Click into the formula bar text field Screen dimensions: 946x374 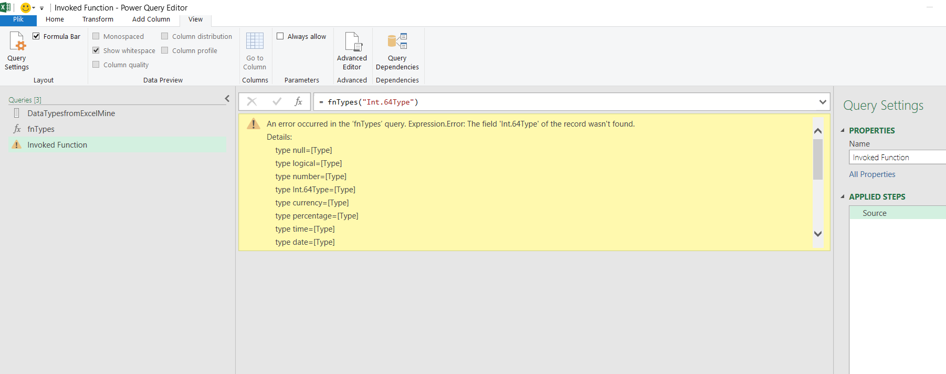point(565,102)
